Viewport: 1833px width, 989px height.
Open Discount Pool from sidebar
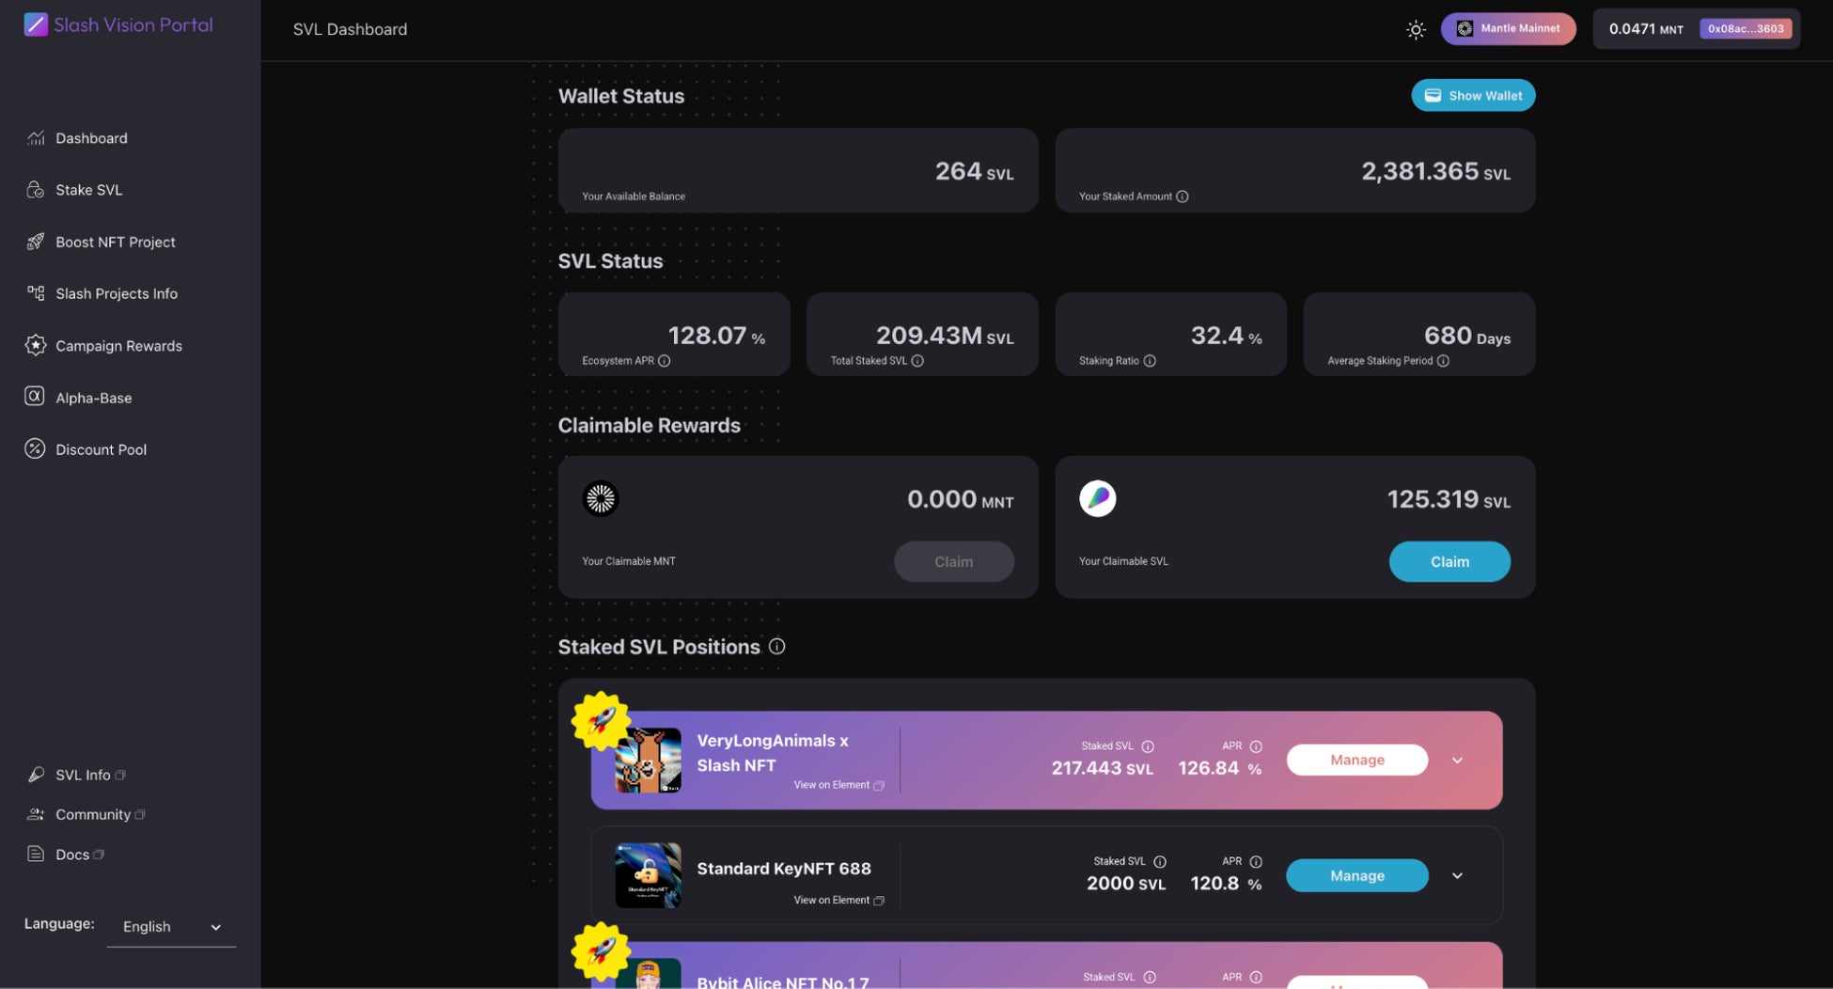click(x=101, y=449)
